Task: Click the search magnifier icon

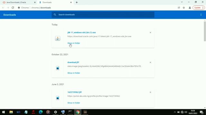Action: 55,15
